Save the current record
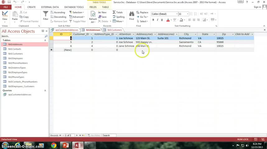Screen dimensions: 267x149 [x=102, y=17]
